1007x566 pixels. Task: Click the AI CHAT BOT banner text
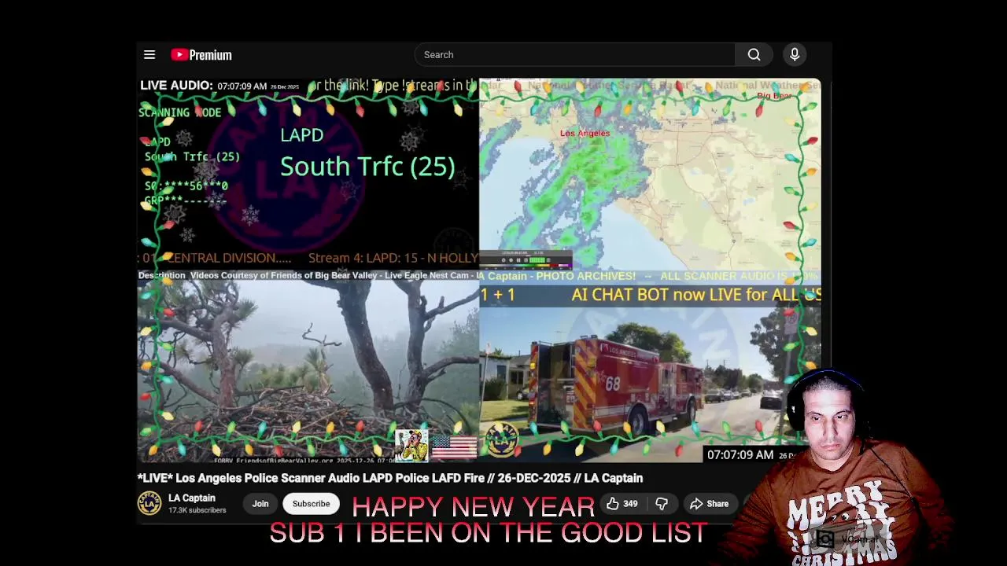point(695,295)
